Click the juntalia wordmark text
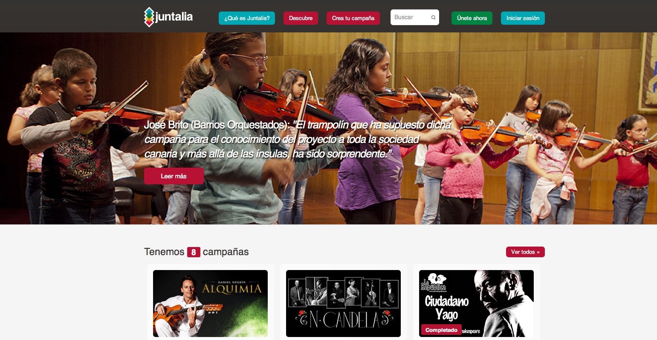This screenshot has height=340, width=657. pyautogui.click(x=174, y=17)
